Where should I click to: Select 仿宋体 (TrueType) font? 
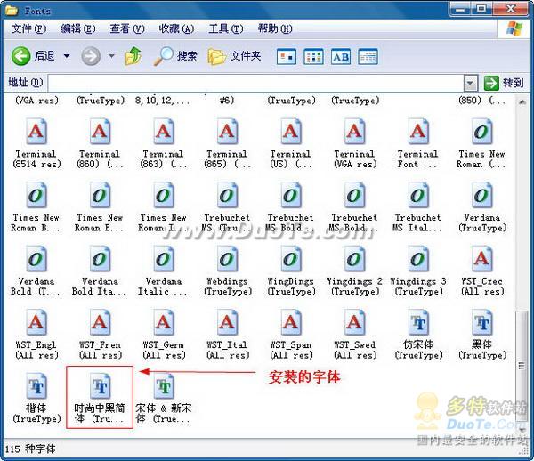[418, 335]
